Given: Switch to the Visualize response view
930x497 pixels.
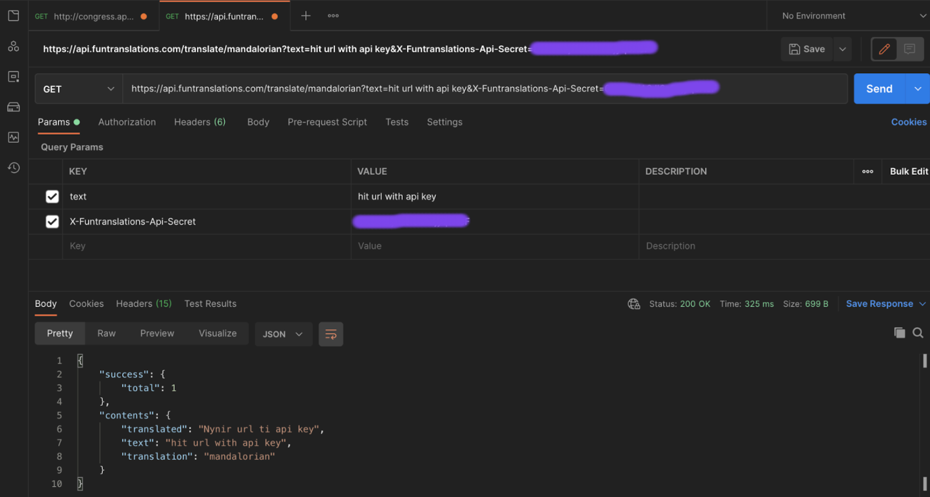Looking at the screenshot, I should tap(217, 333).
